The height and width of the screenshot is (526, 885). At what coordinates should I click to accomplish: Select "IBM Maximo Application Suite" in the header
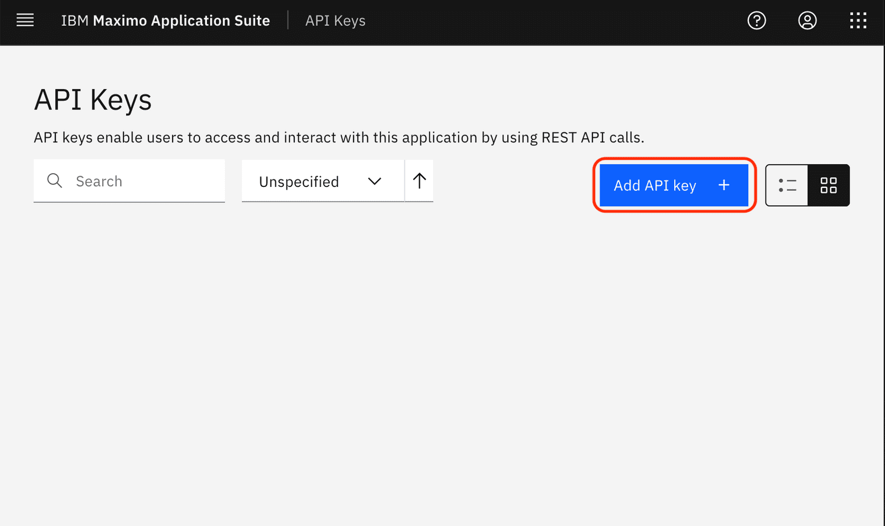pos(165,20)
